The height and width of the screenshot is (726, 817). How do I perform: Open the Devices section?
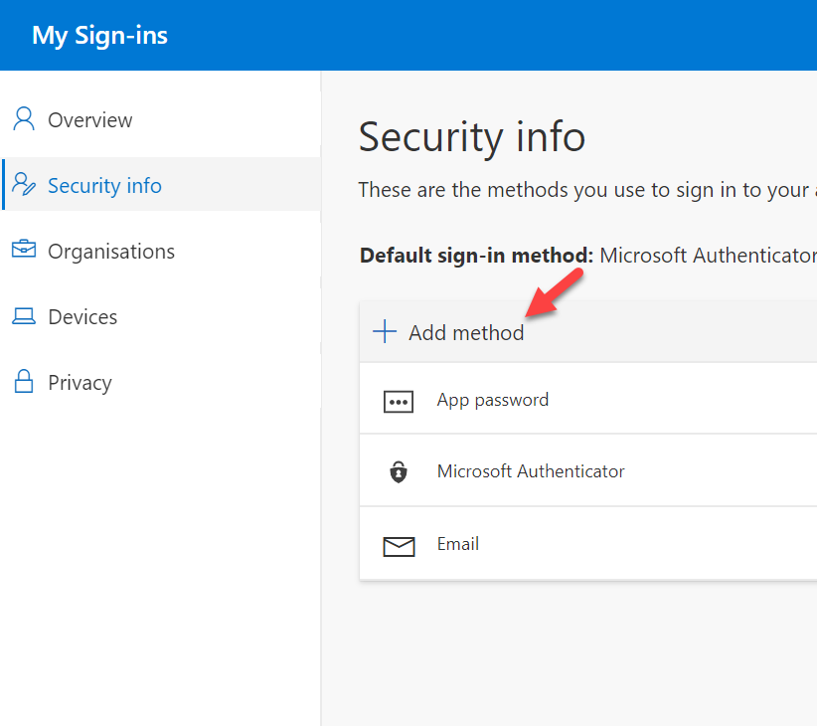tap(160, 316)
